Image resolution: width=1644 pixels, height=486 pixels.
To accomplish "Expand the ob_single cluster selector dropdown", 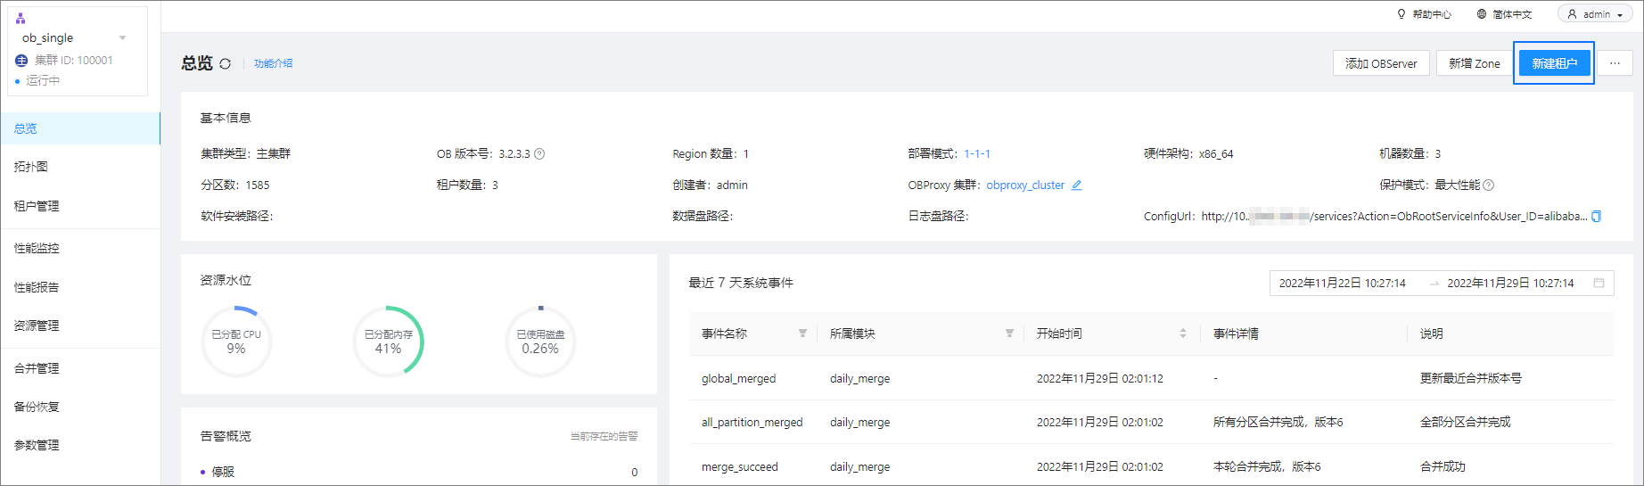I will click(122, 38).
